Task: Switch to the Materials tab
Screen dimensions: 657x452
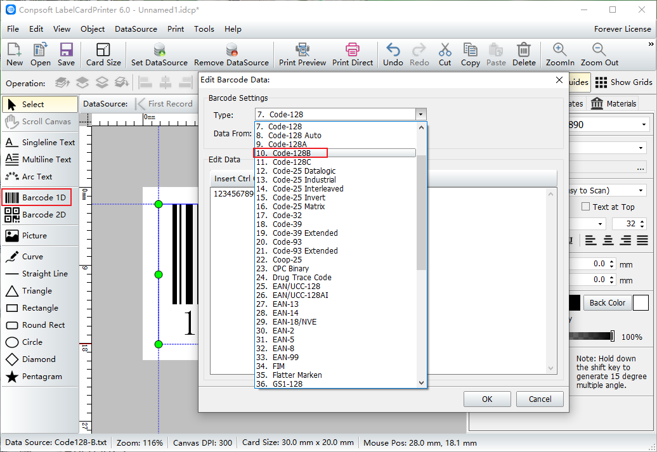Action: click(x=613, y=103)
